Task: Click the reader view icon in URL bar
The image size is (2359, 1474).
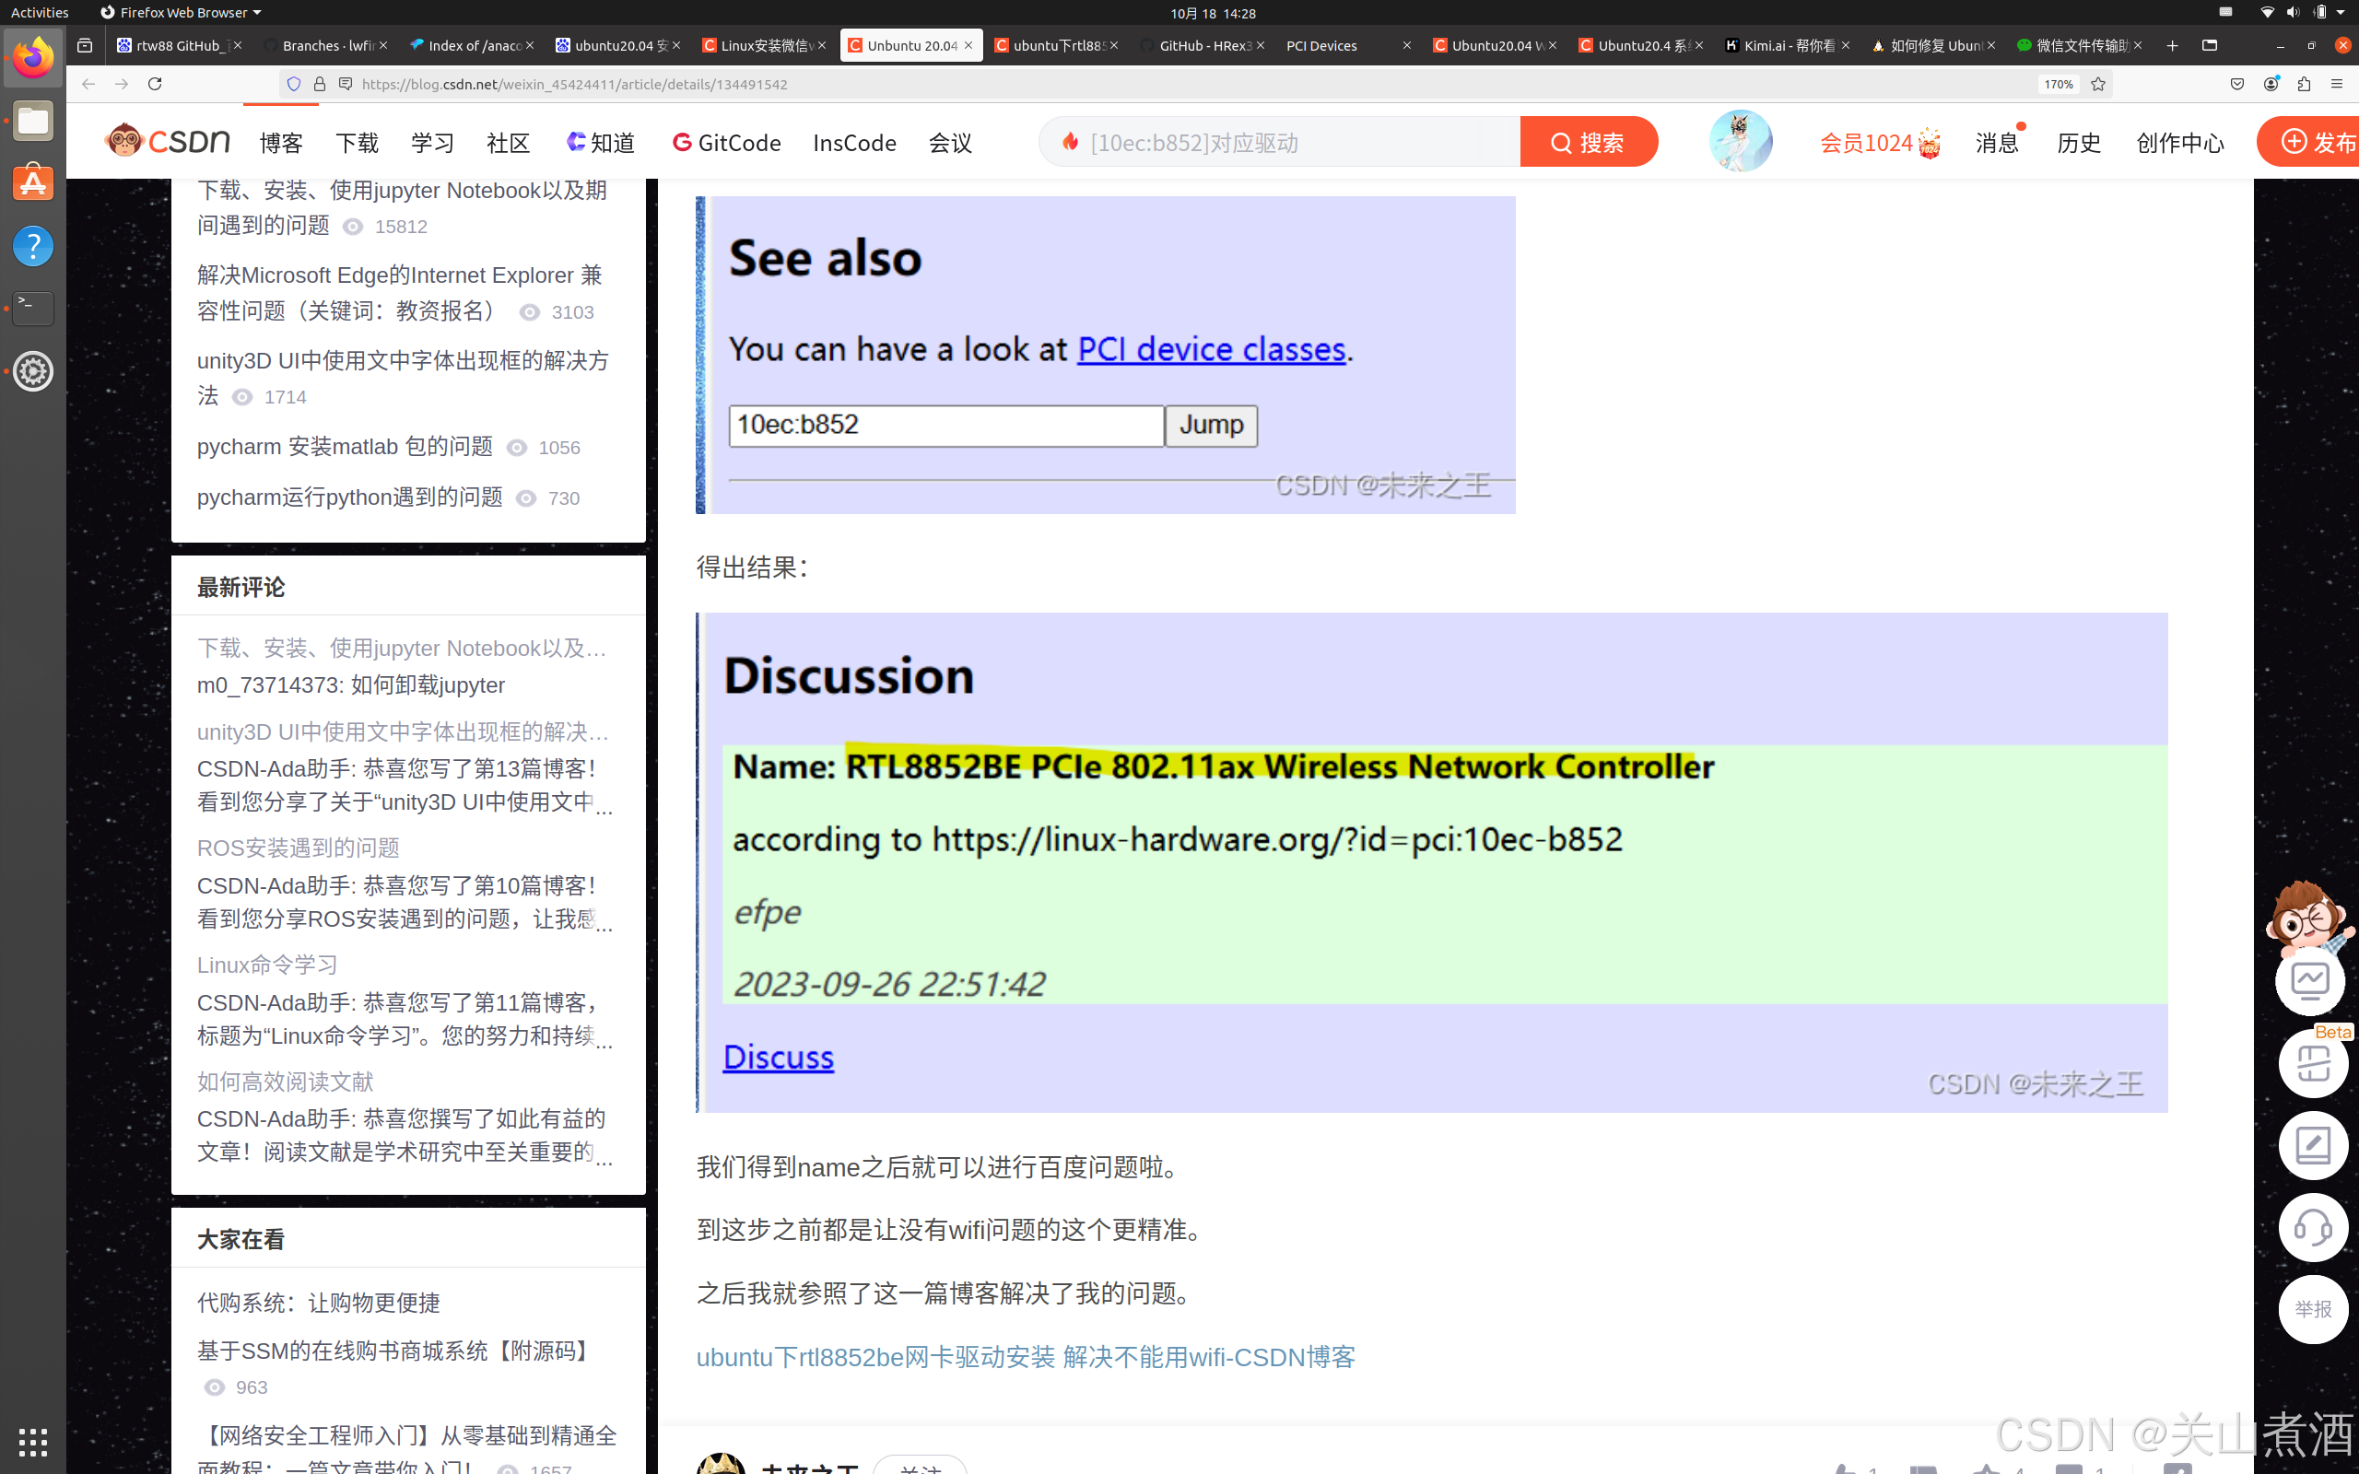Action: (x=345, y=84)
